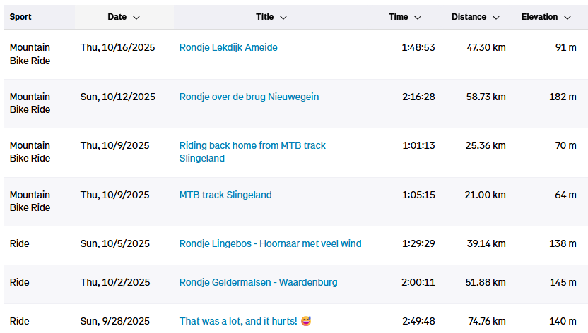Open the MTB track Slingeland ride

pos(225,195)
